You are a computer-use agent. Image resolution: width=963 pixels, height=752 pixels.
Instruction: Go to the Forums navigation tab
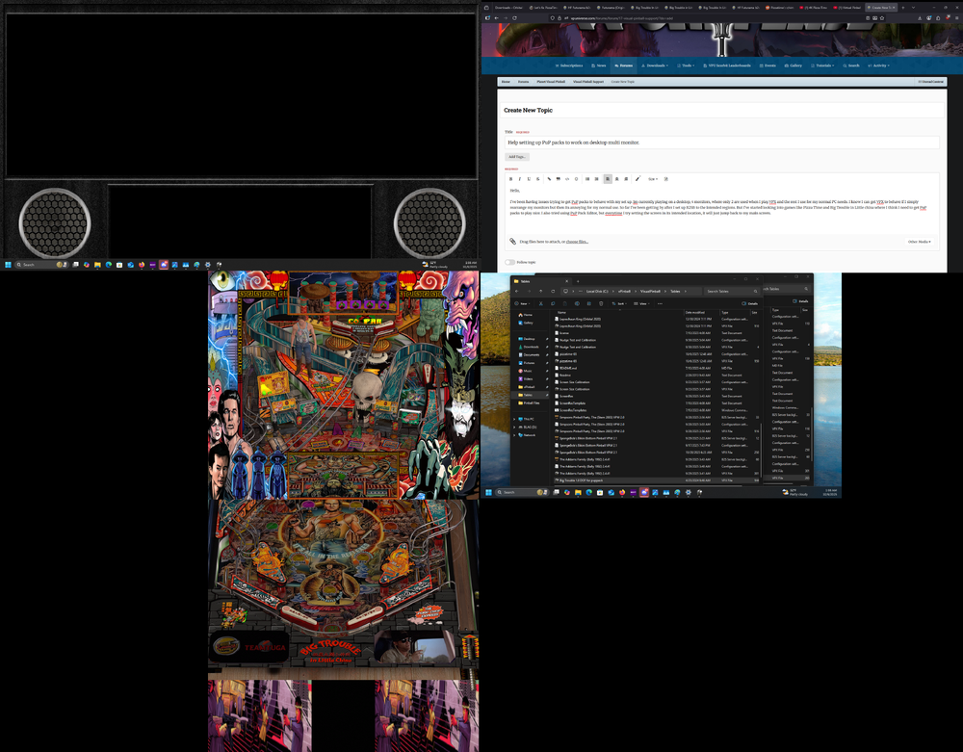click(x=624, y=65)
